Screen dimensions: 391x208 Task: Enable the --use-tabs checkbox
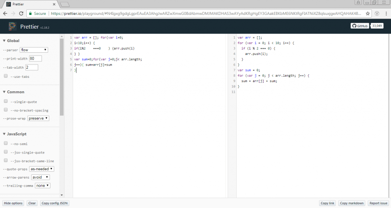point(6,76)
